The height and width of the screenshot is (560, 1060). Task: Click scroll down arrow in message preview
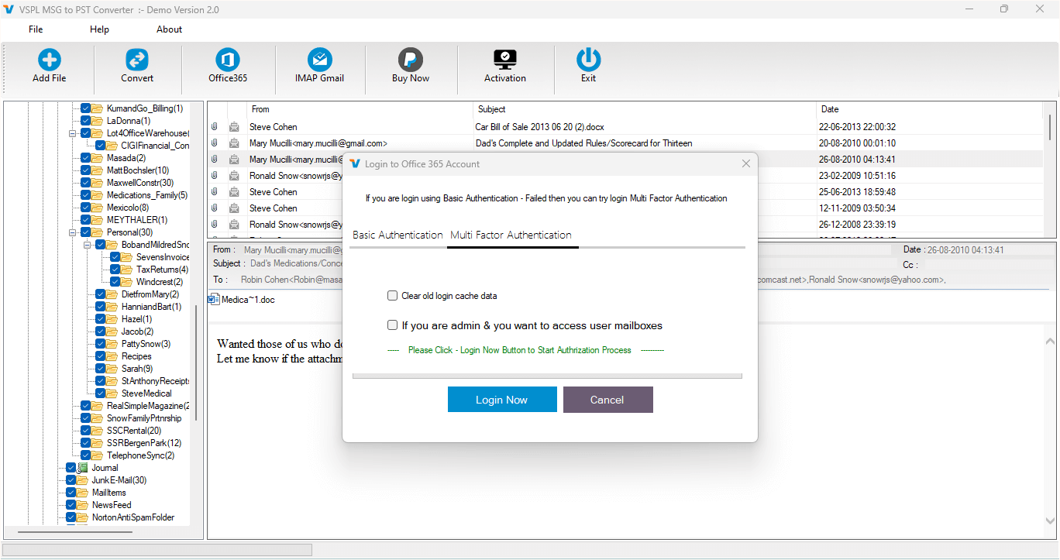(x=1051, y=521)
